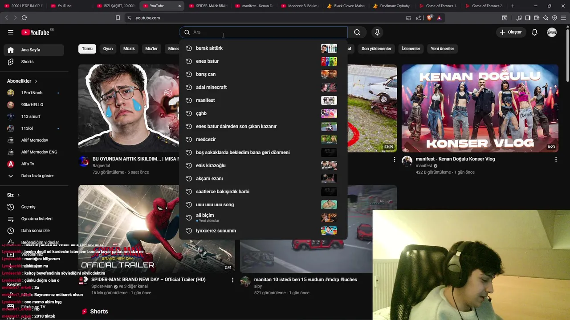Select the Müzik filter chip
Image resolution: width=570 pixels, height=320 pixels.
129,48
